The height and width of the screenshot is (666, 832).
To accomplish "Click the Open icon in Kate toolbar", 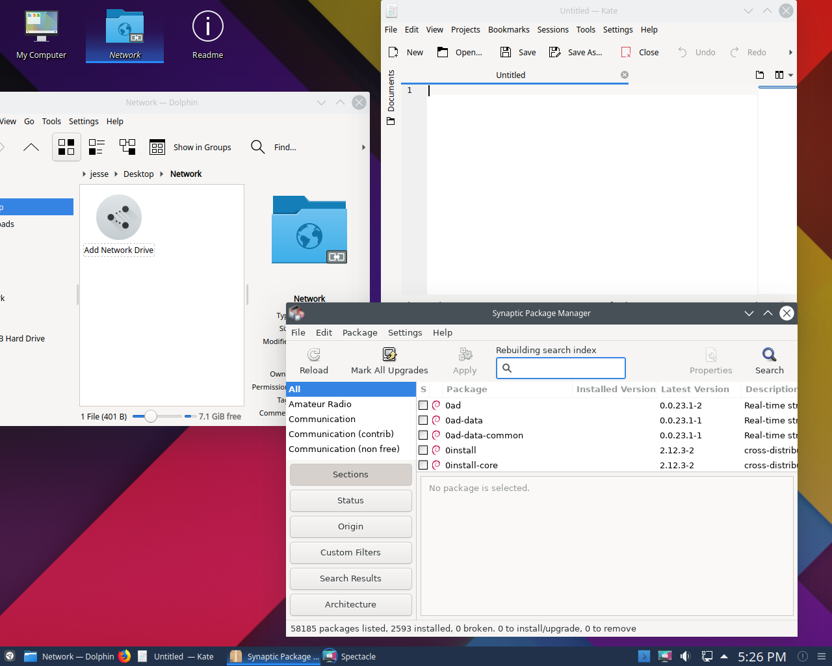I will 443,52.
